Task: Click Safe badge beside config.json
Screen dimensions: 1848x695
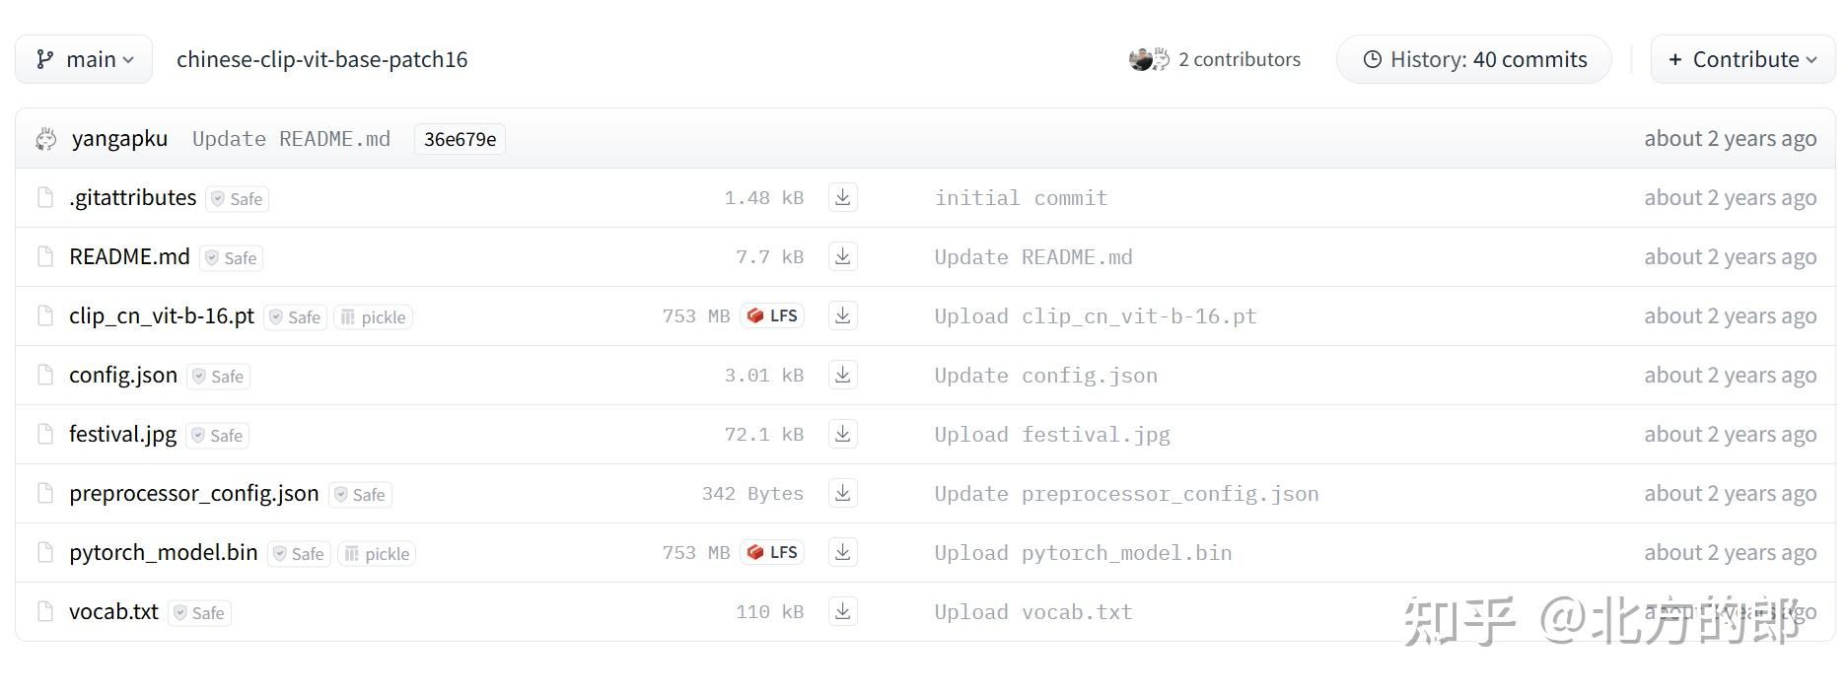Action: tap(218, 377)
